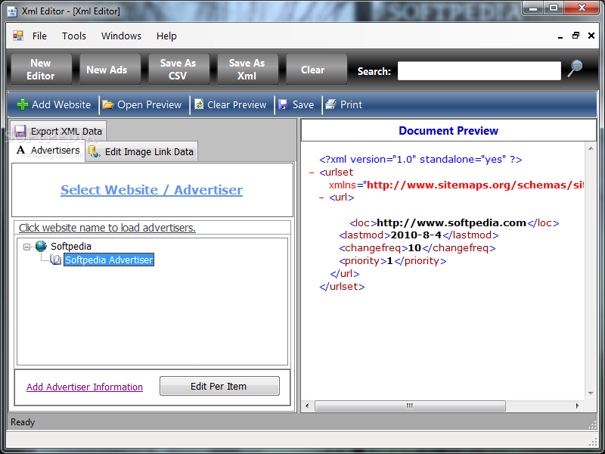Click the http://www.softpedia.com loc value
The image size is (605, 454).
[x=451, y=222]
